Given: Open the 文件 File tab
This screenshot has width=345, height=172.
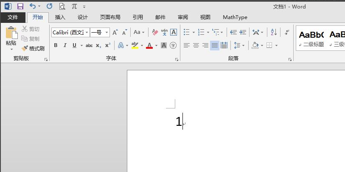Looking at the screenshot, I should tap(13, 17).
